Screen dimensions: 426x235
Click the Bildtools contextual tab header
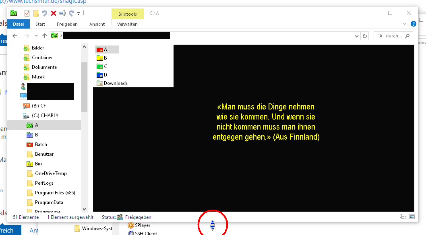[x=127, y=14]
